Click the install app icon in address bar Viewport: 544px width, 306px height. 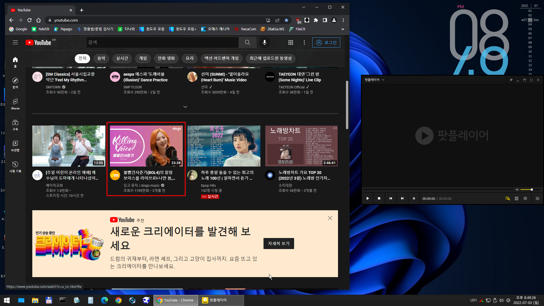(268, 20)
